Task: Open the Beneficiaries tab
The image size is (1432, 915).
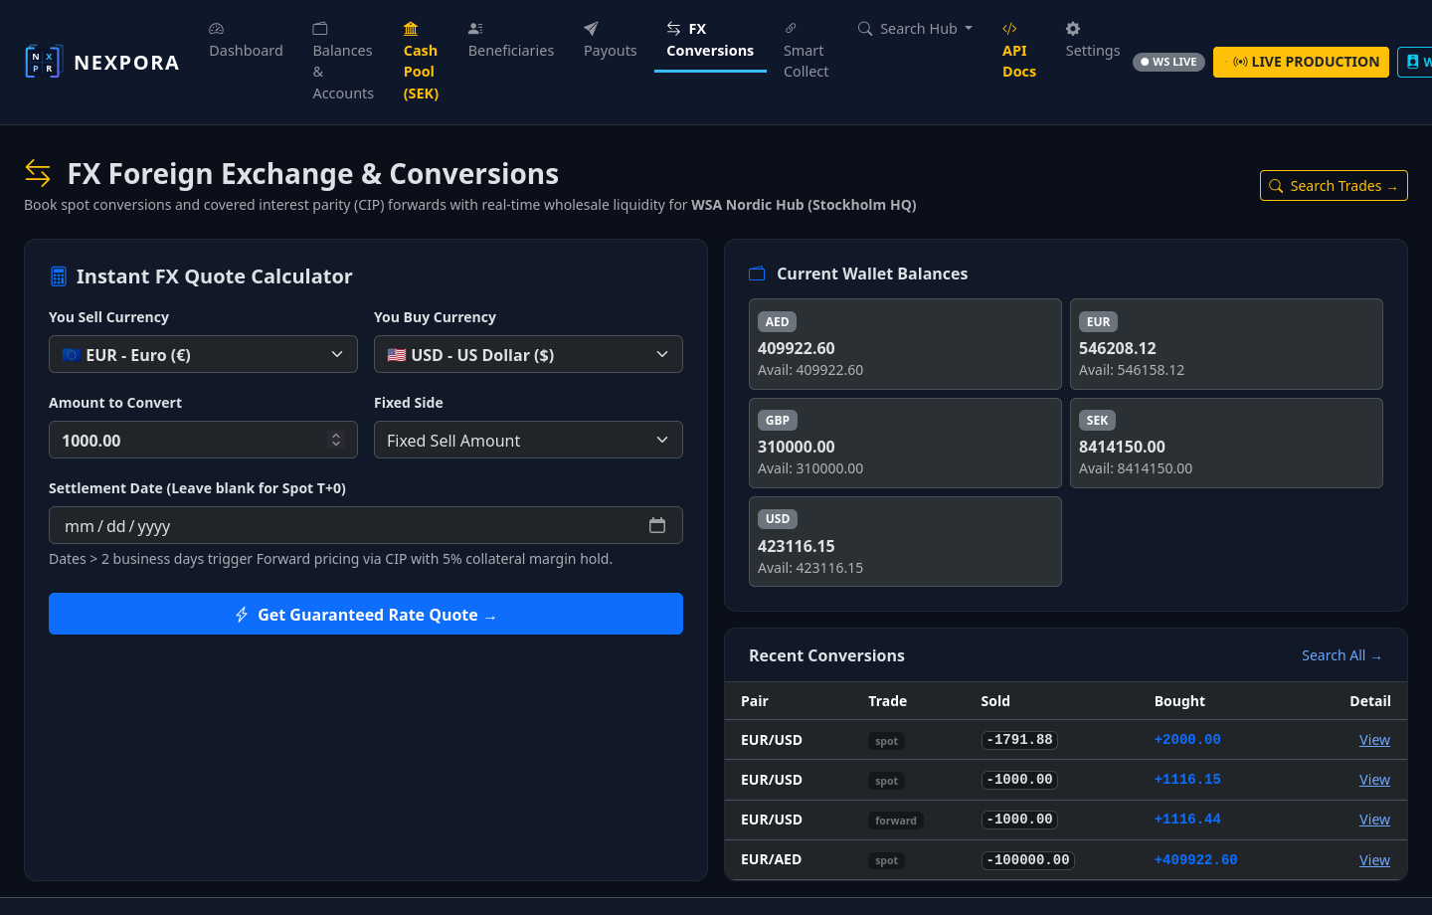Action: (511, 41)
